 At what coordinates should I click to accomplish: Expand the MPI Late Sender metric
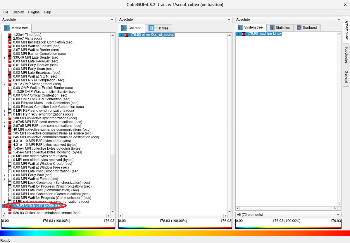coord(5,58)
